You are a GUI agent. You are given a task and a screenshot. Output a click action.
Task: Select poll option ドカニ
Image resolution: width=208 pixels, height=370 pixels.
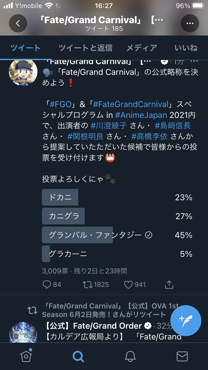click(x=60, y=197)
